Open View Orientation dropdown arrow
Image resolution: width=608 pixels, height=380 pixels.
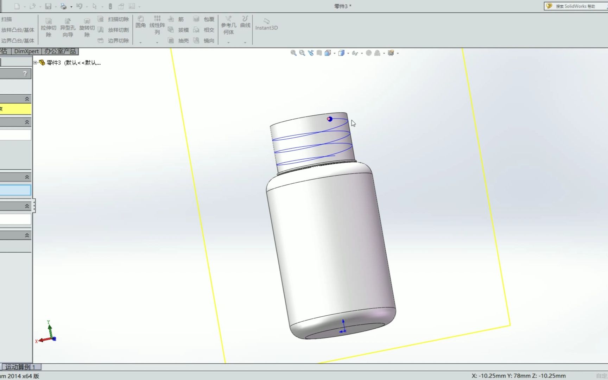click(334, 53)
